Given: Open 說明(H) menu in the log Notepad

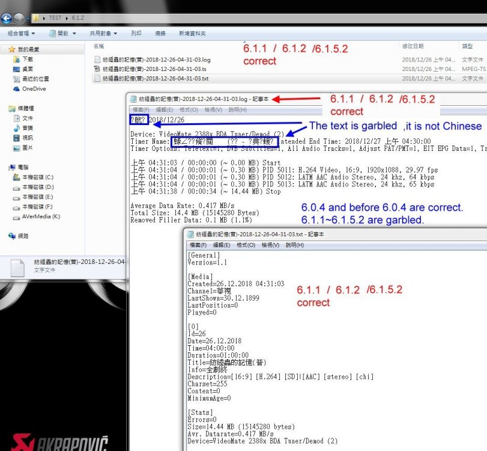Looking at the screenshot, I should (x=238, y=110).
